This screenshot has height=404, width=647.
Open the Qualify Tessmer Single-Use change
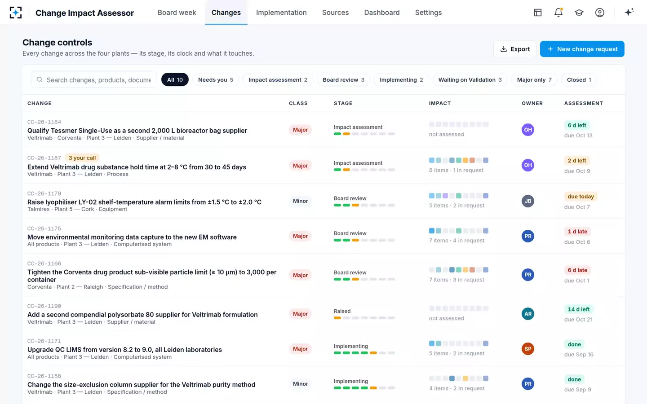point(137,131)
